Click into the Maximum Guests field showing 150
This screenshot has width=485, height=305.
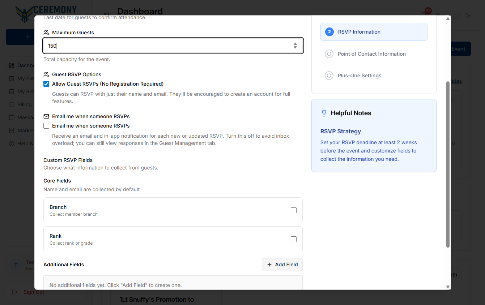tap(173, 46)
